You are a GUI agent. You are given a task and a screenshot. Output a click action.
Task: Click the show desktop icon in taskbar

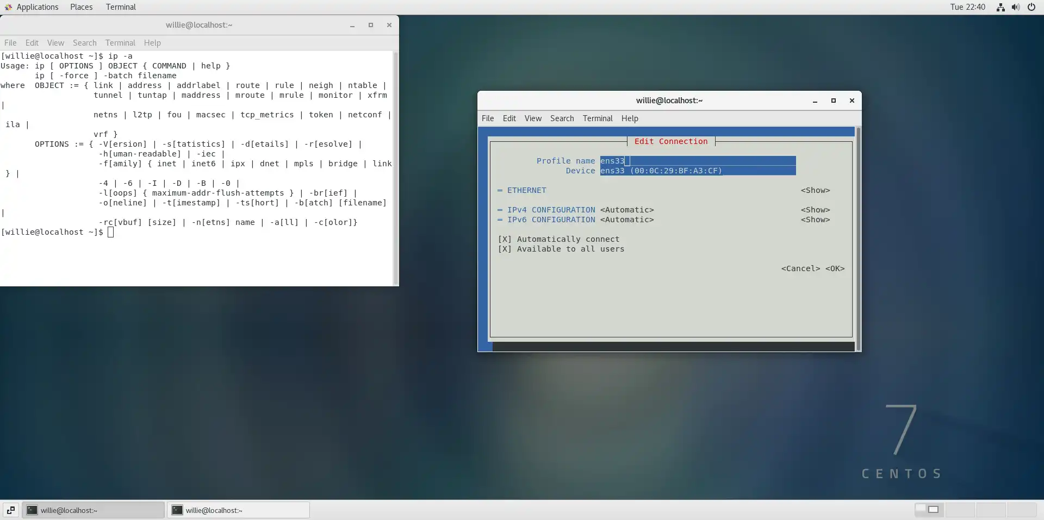coord(11,510)
